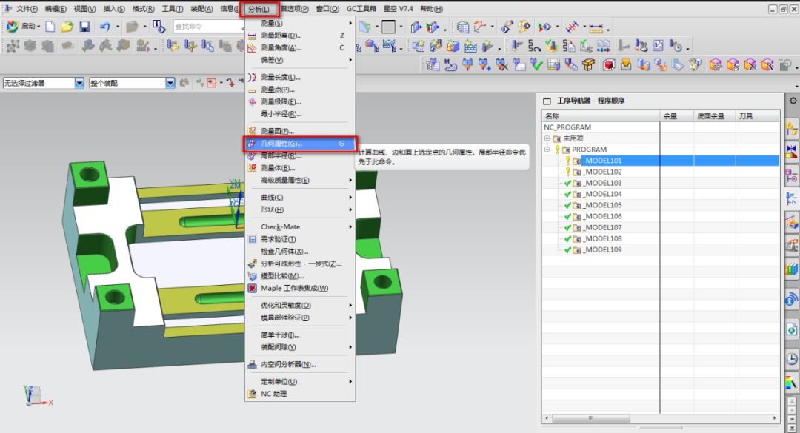Open the 整个装配 scope dropdown

(x=170, y=83)
